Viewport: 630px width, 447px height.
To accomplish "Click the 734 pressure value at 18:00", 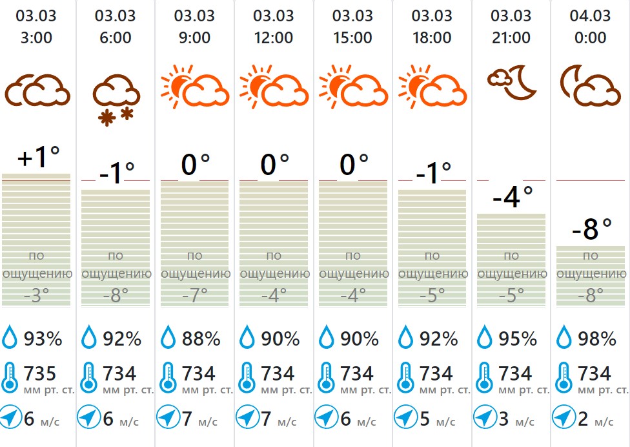I will (x=436, y=373).
